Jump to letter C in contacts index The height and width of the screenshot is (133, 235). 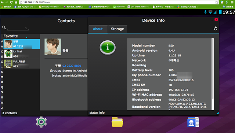[x=2, y=51]
